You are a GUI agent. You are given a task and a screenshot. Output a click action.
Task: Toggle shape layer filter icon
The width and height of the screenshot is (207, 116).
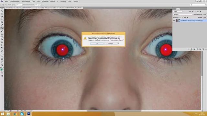click(x=198, y=12)
